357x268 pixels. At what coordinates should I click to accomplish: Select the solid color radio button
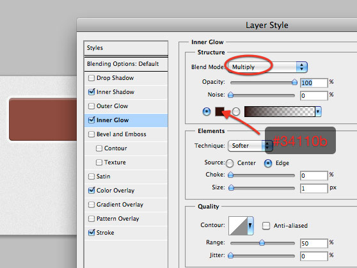(x=207, y=111)
